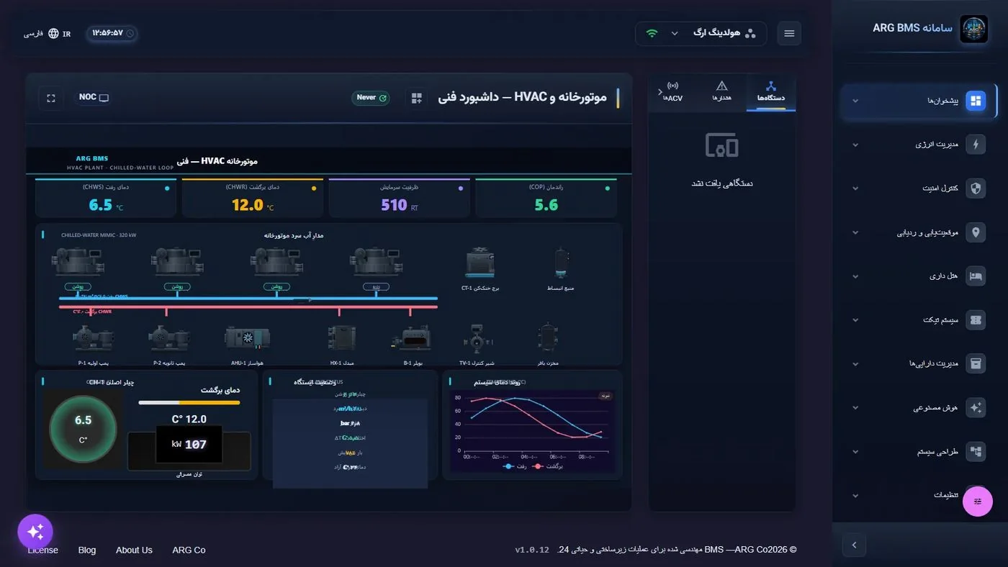Click the blue رفت legend marker in chart
This screenshot has width=1008, height=567.
(509, 466)
